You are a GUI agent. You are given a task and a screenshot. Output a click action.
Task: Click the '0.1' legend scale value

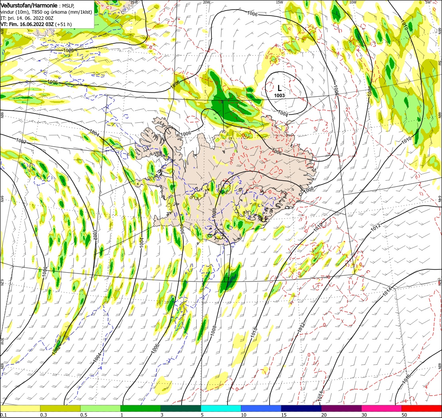[3, 415]
